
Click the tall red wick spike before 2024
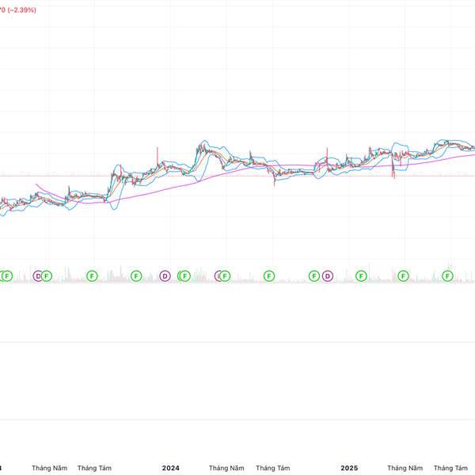(x=158, y=150)
